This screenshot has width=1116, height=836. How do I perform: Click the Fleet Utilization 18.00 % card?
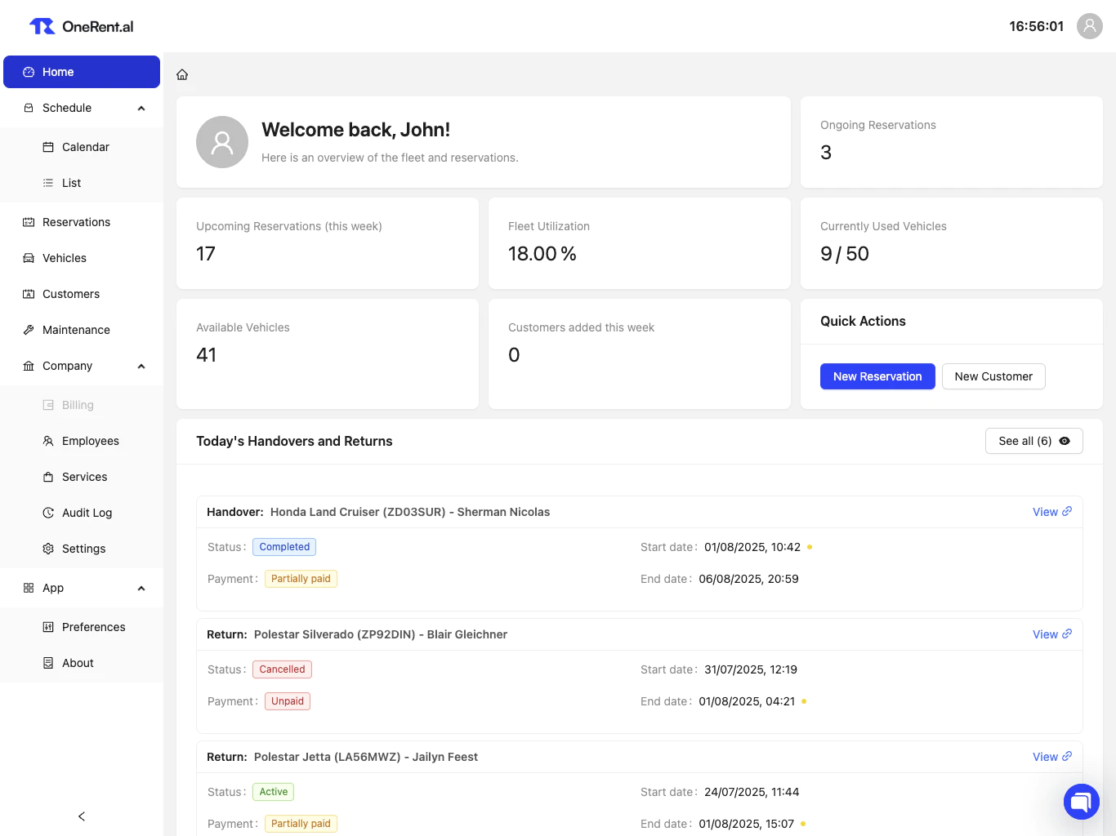640,243
